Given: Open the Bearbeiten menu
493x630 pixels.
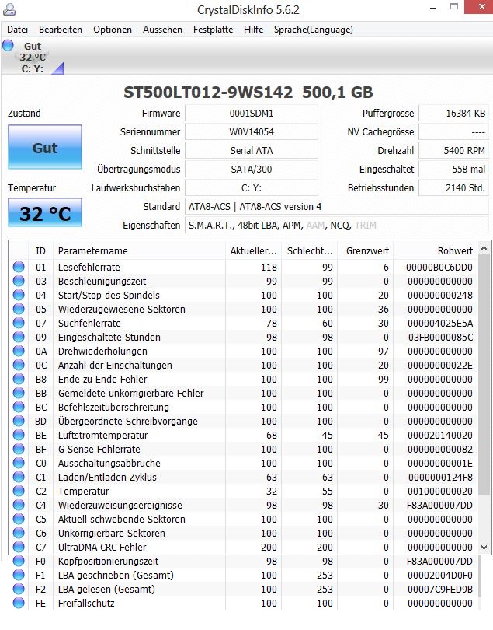Looking at the screenshot, I should coord(61,30).
